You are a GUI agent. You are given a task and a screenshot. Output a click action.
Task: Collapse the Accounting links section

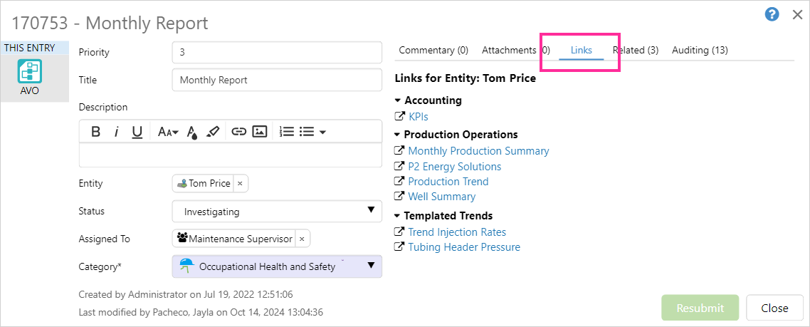pyautogui.click(x=398, y=100)
